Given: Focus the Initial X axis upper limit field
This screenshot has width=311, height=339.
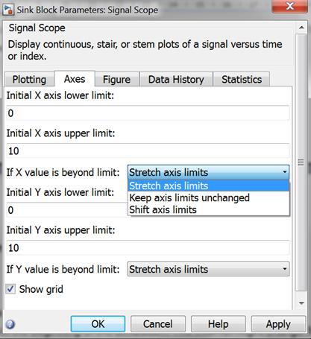Looking at the screenshot, I should (x=148, y=151).
